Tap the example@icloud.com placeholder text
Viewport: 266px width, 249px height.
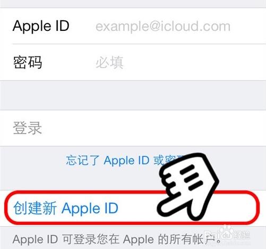163,26
